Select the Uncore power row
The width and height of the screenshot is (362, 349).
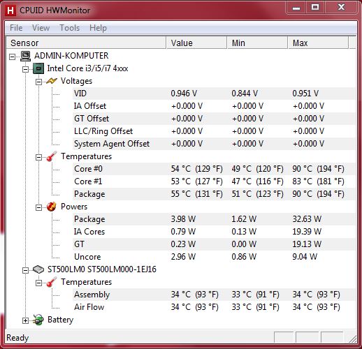coord(215,257)
